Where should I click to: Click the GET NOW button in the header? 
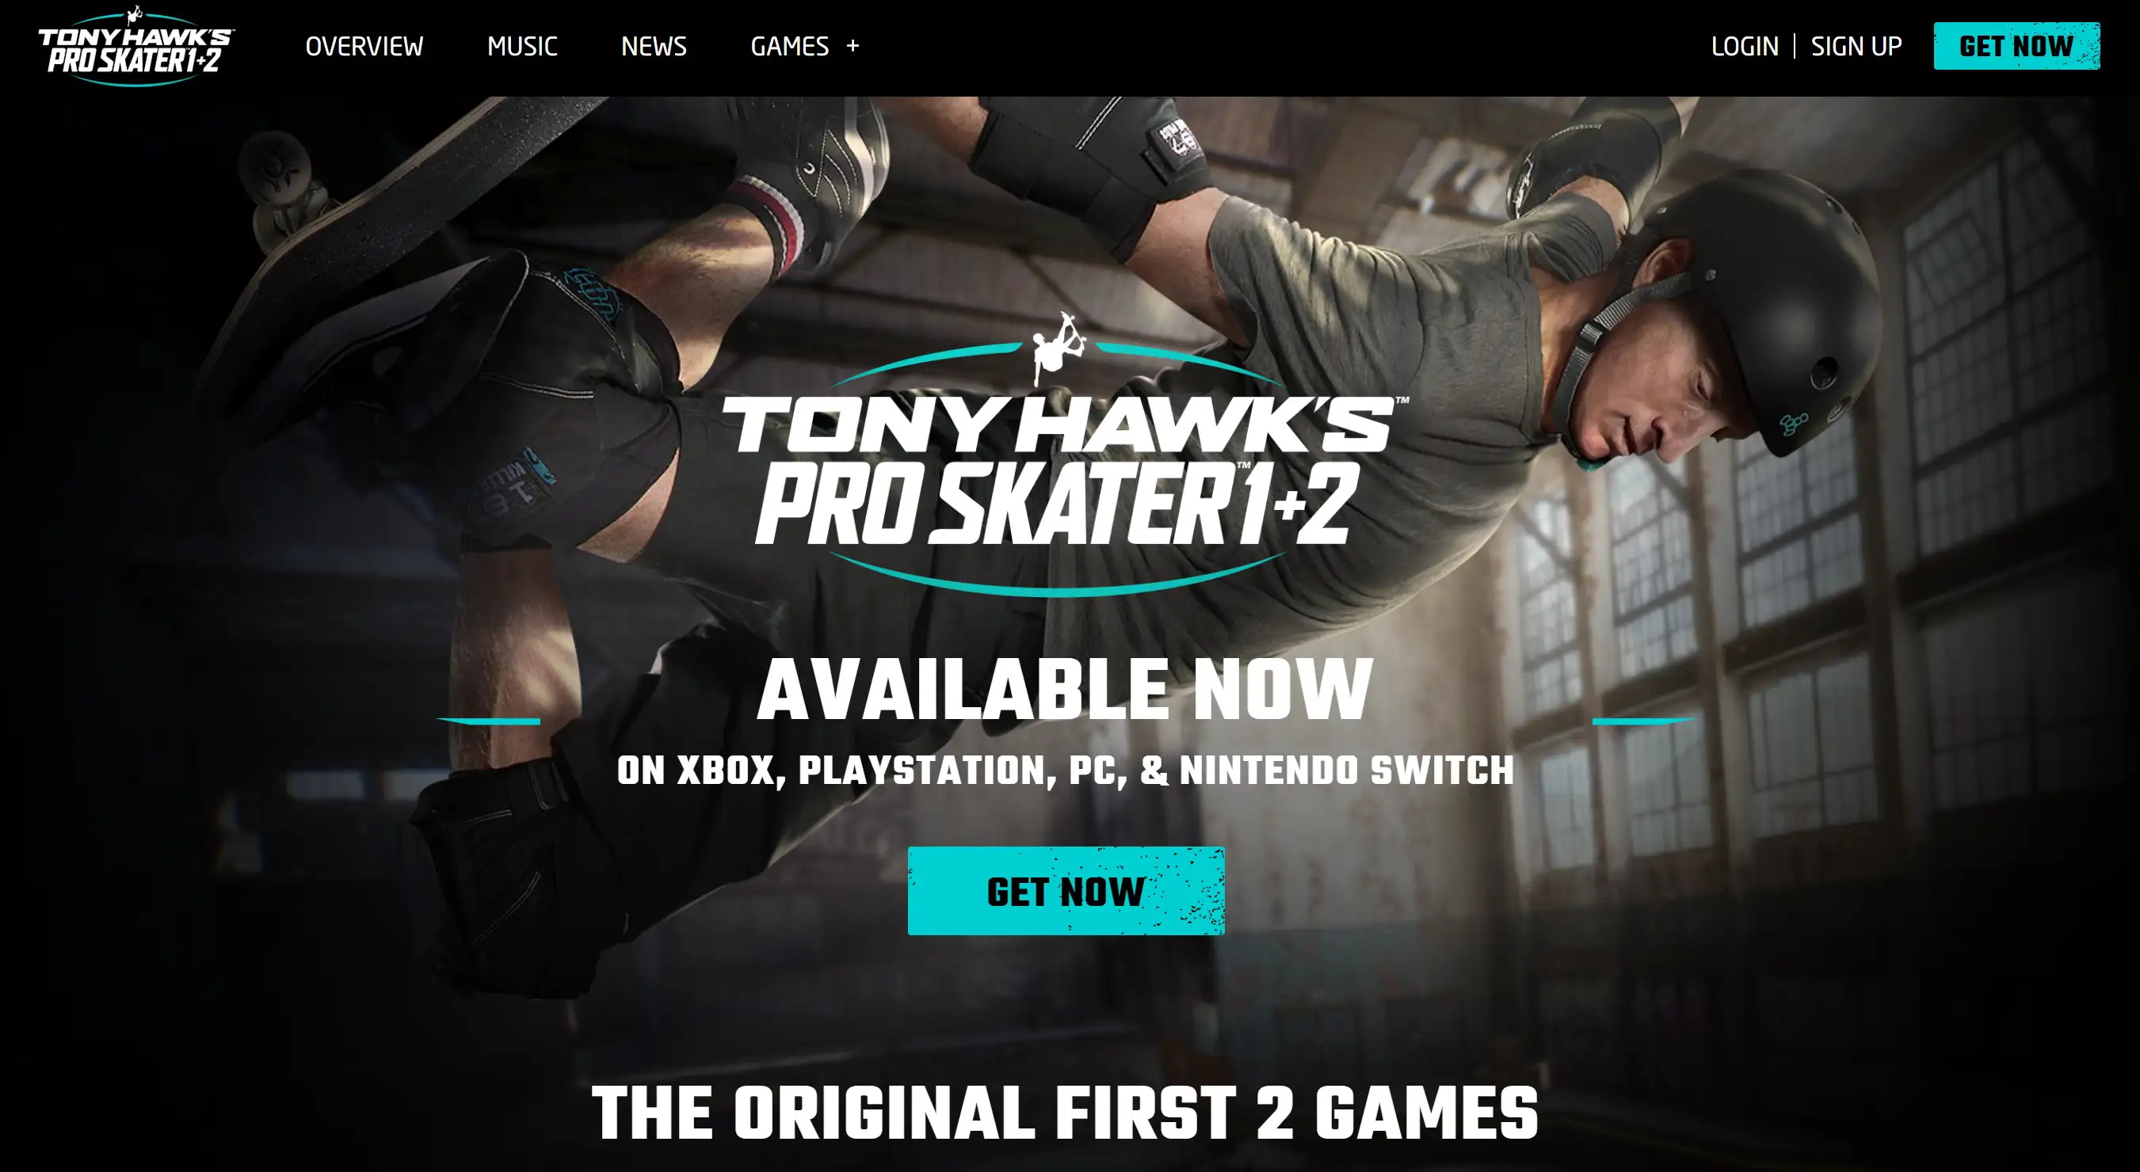tap(2016, 47)
